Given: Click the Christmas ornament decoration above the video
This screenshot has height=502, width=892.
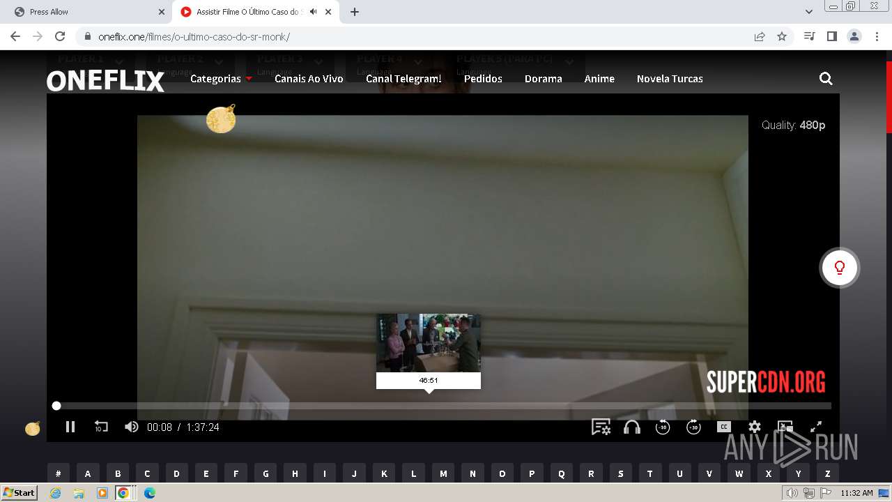Looking at the screenshot, I should click(x=221, y=118).
